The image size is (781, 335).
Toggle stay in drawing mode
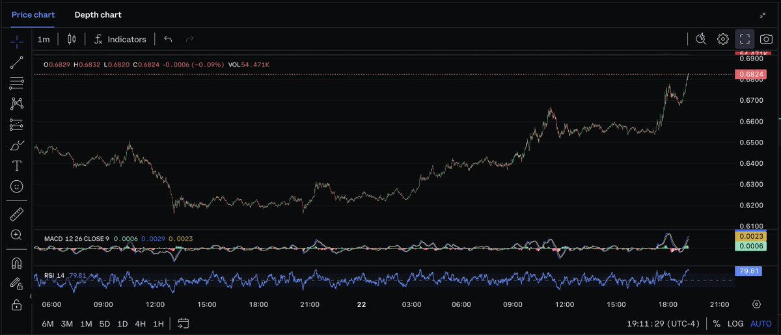pos(17,284)
